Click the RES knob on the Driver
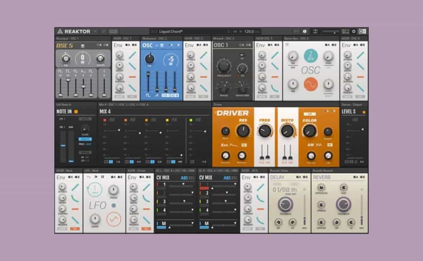This screenshot has width=423, height=261. pyautogui.click(x=242, y=131)
